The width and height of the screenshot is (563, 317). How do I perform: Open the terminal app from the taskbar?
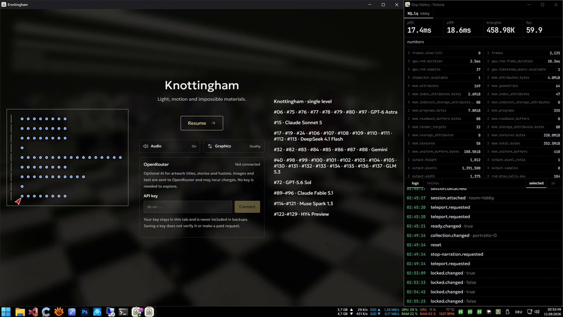[x=124, y=311]
